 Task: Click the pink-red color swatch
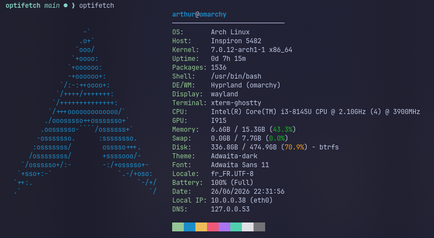[x=213, y=227]
